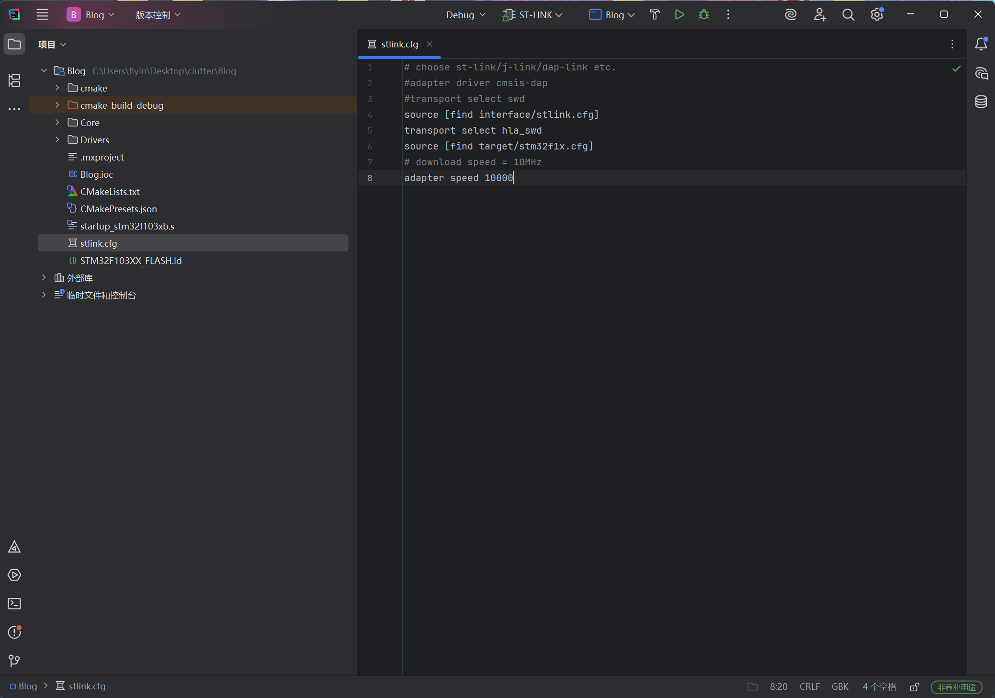
Task: Open the Structure tool window
Action: pos(14,80)
